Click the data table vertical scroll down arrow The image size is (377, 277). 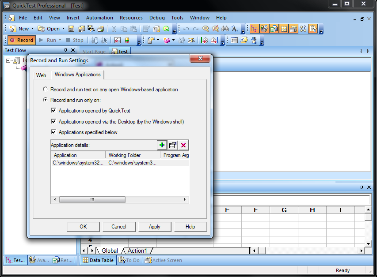pos(368,243)
